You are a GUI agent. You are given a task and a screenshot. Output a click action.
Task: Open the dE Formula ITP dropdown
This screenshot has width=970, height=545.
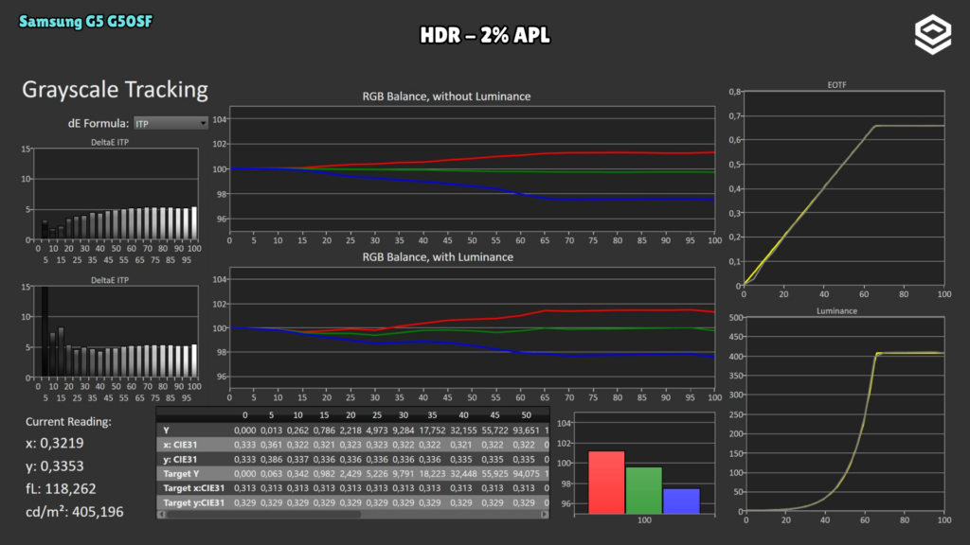pyautogui.click(x=171, y=124)
